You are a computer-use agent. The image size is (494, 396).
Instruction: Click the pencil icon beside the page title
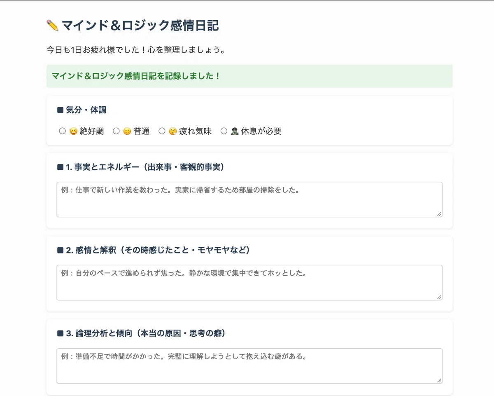[53, 26]
